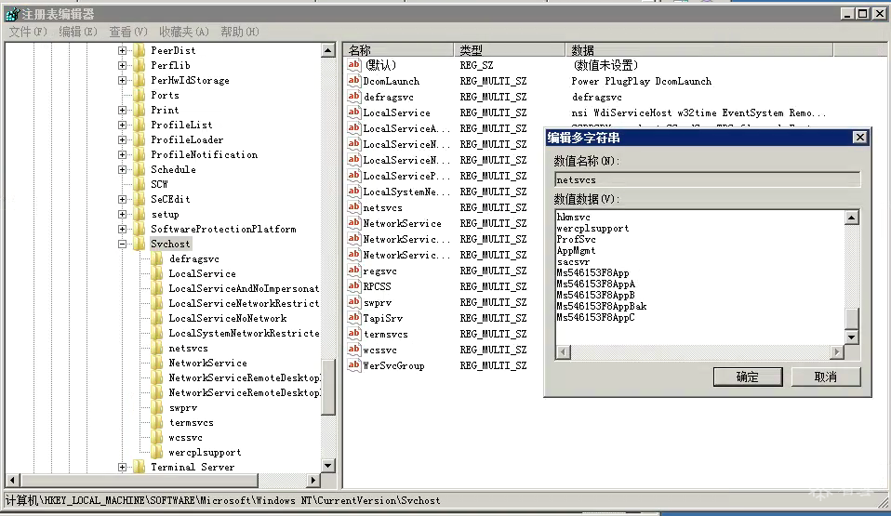
Task: Click the Perflib folder icon
Action: coord(140,65)
